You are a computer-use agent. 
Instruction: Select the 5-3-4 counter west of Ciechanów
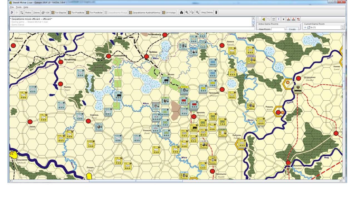[184, 111]
